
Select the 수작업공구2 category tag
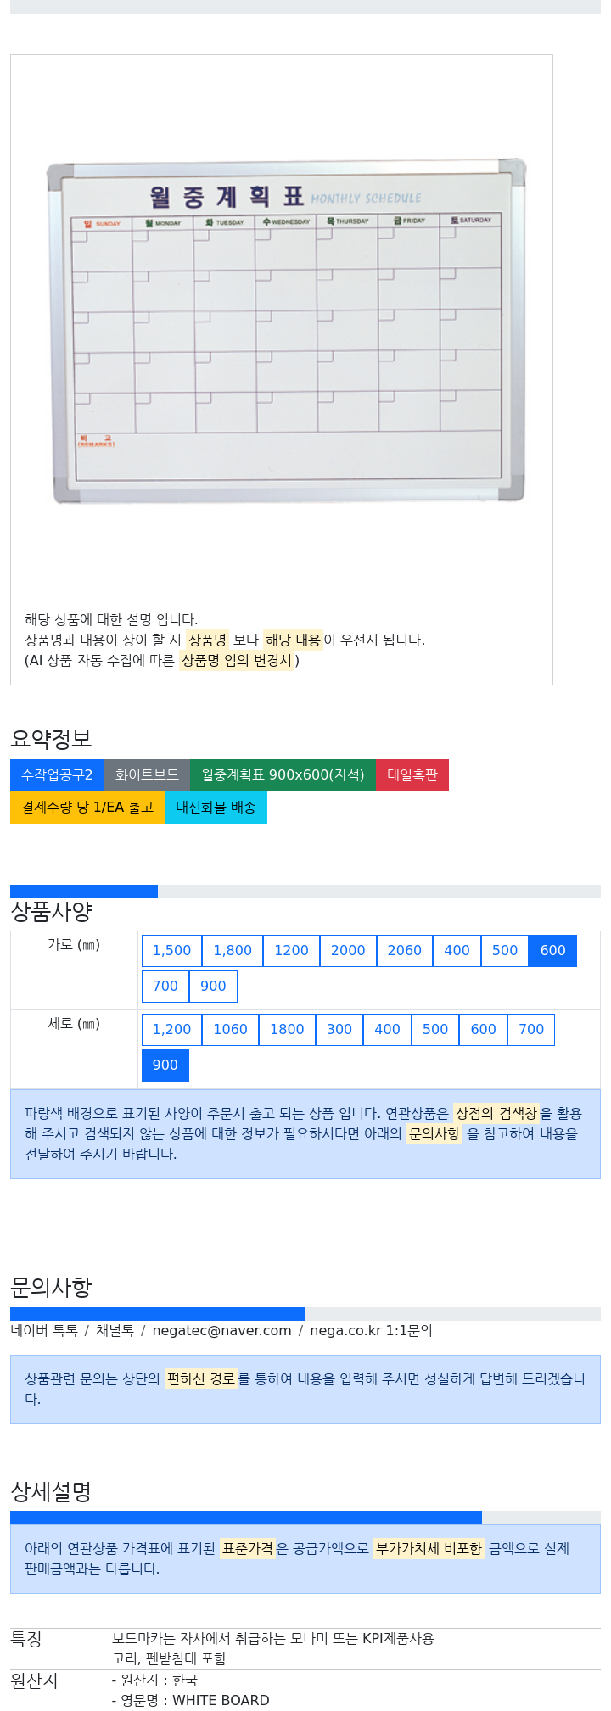click(57, 774)
